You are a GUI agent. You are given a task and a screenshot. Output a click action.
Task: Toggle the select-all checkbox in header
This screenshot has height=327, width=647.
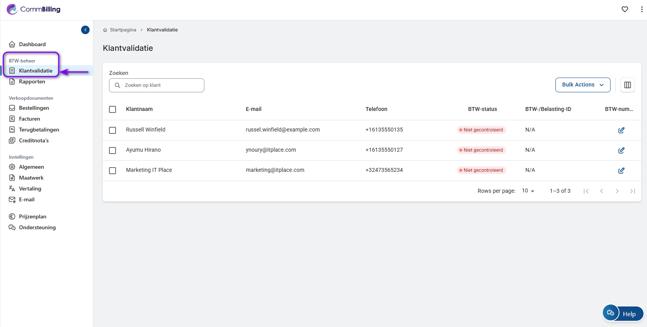(x=112, y=109)
